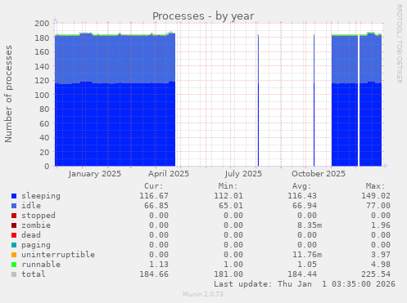Click the 'Last update' timestamp line
407x303 pixels.
[305, 284]
